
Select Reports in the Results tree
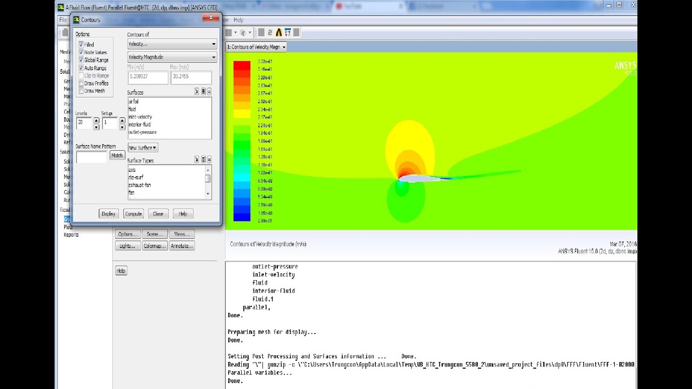71,234
